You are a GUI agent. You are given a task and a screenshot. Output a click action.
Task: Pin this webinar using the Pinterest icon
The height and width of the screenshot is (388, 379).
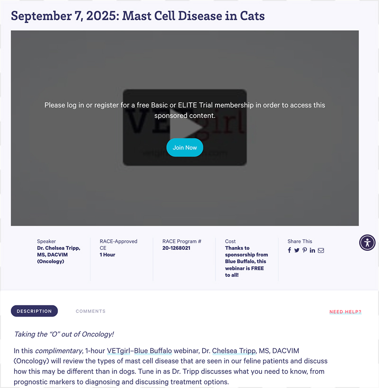[305, 250]
